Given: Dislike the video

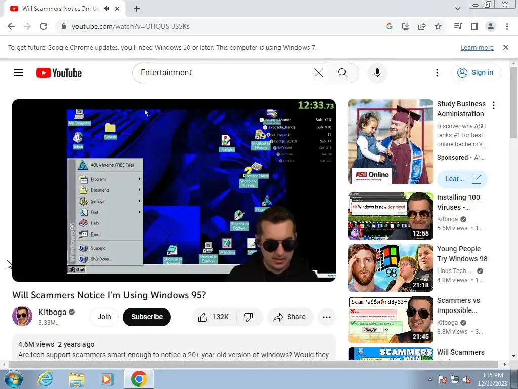Looking at the screenshot, I should pos(249,317).
